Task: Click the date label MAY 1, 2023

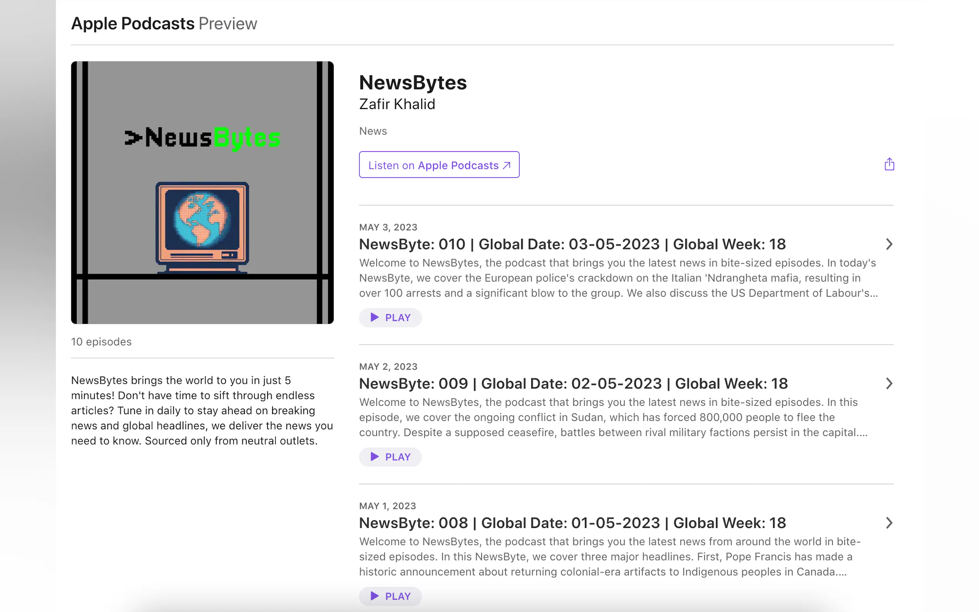Action: 387,506
